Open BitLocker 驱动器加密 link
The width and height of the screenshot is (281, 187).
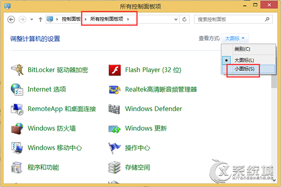pos(58,70)
